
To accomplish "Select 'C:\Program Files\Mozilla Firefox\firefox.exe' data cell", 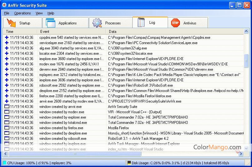I will click(140, 96).
